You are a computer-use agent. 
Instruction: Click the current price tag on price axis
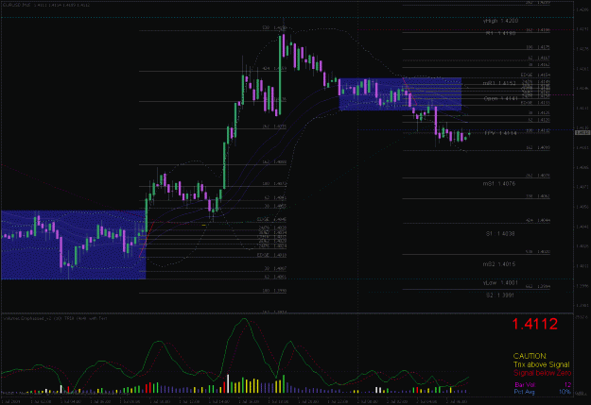tap(582, 132)
